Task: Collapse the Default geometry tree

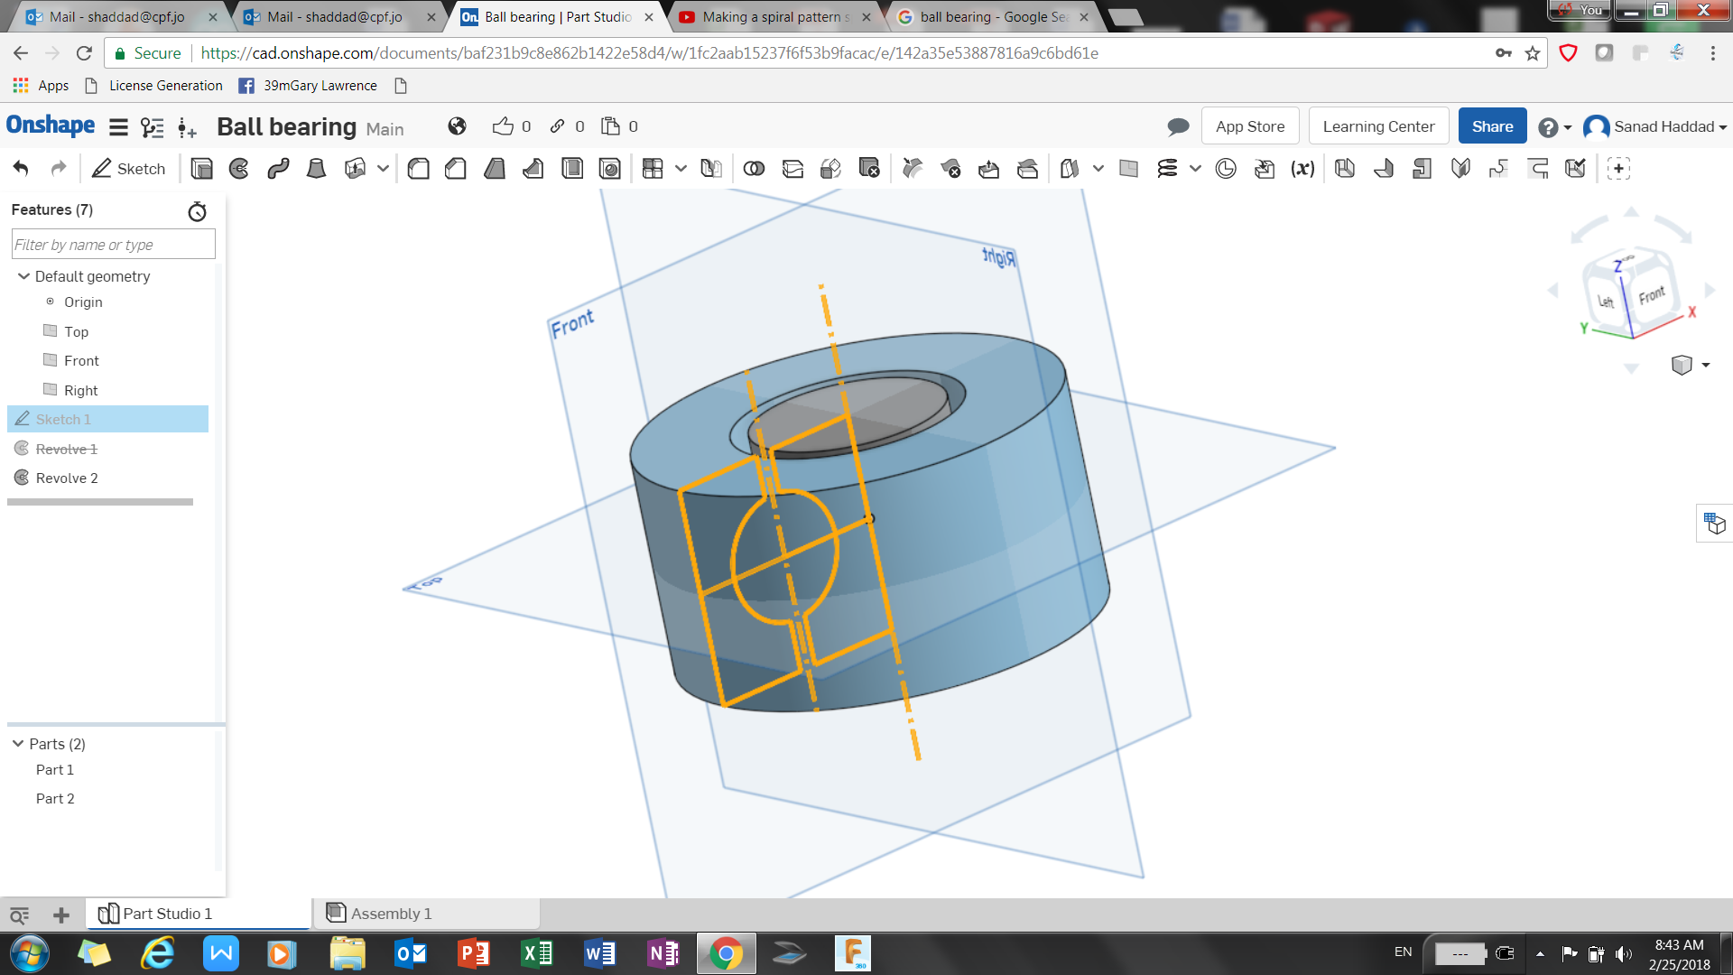Action: pyautogui.click(x=23, y=276)
